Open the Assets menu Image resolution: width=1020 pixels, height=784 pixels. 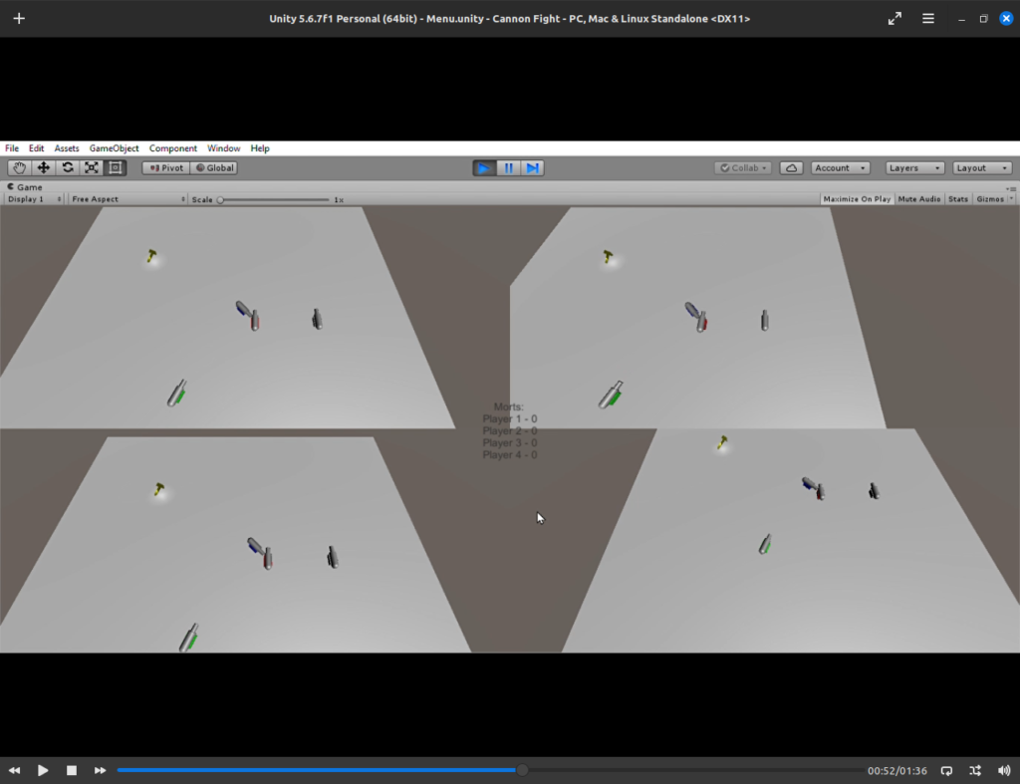67,148
